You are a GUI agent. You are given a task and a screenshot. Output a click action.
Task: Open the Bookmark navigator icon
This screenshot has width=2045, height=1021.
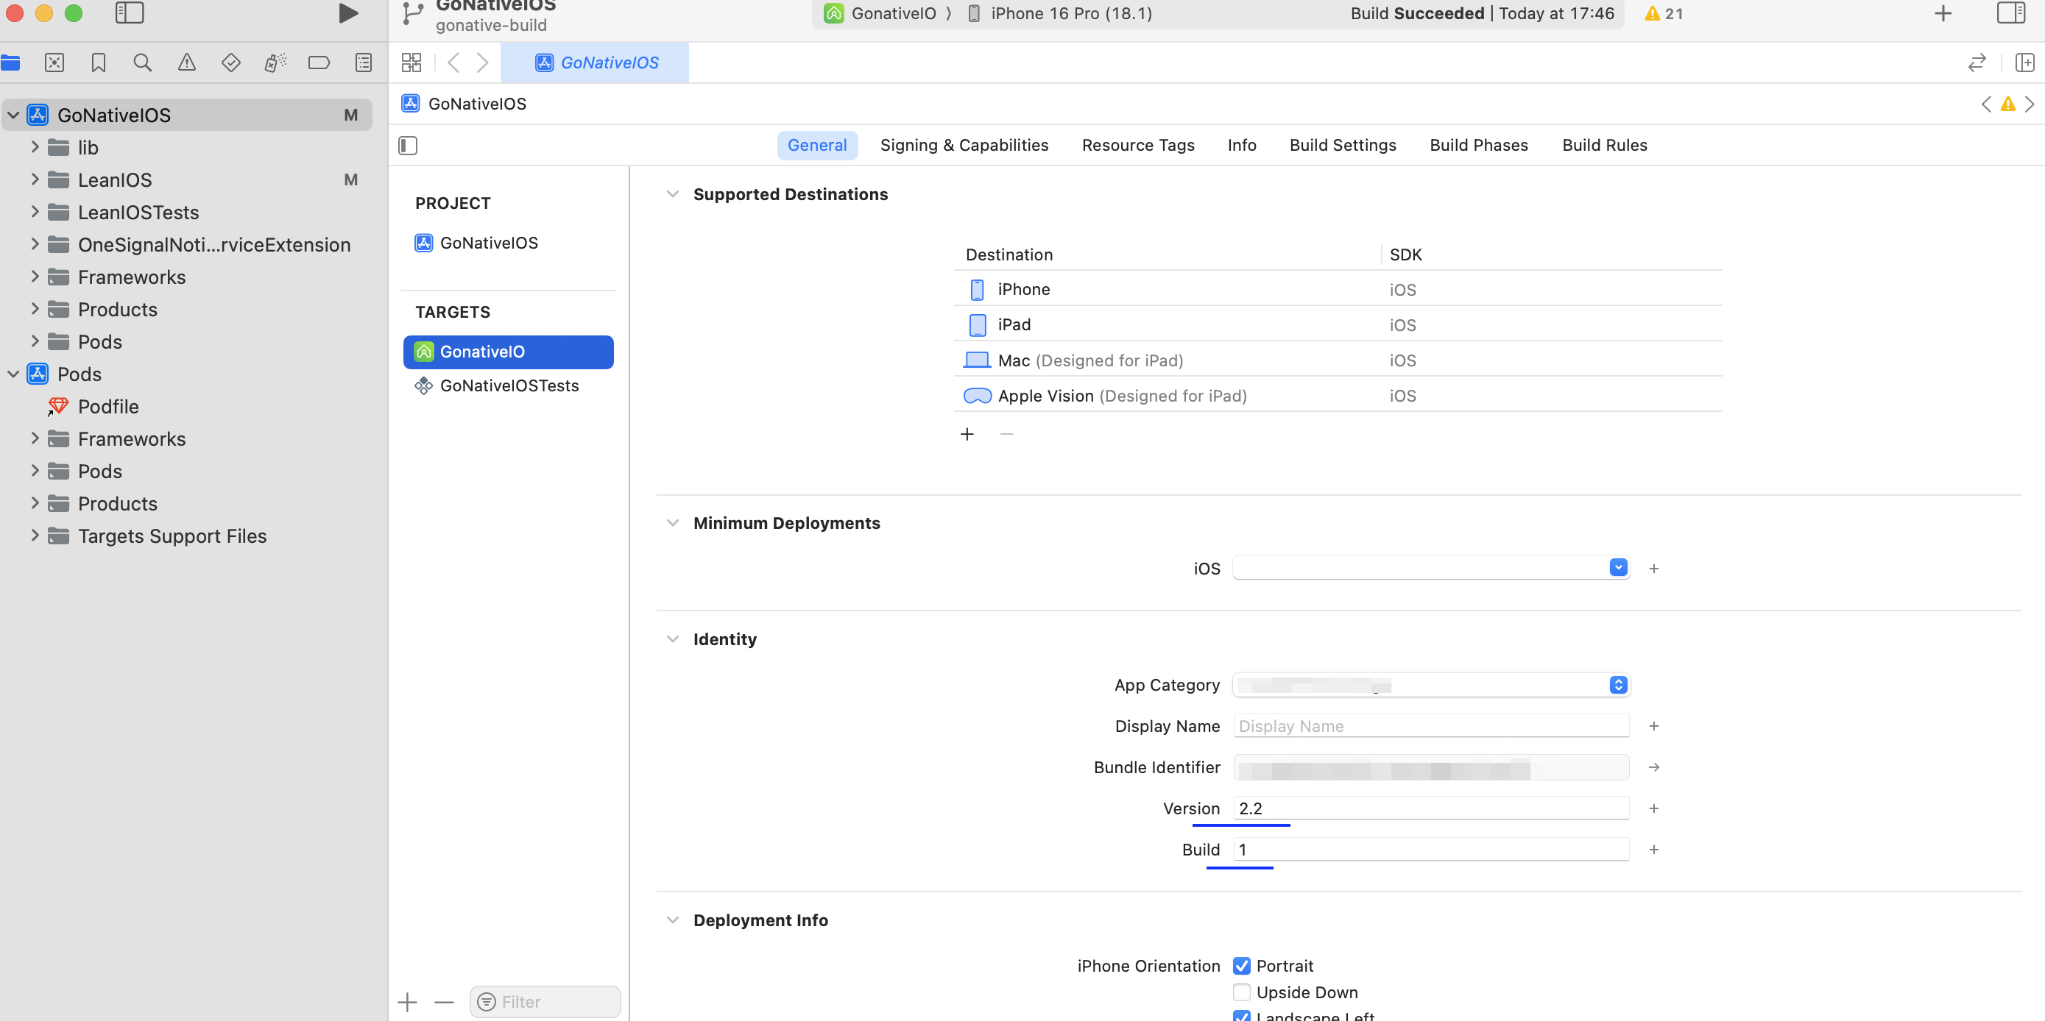[99, 63]
